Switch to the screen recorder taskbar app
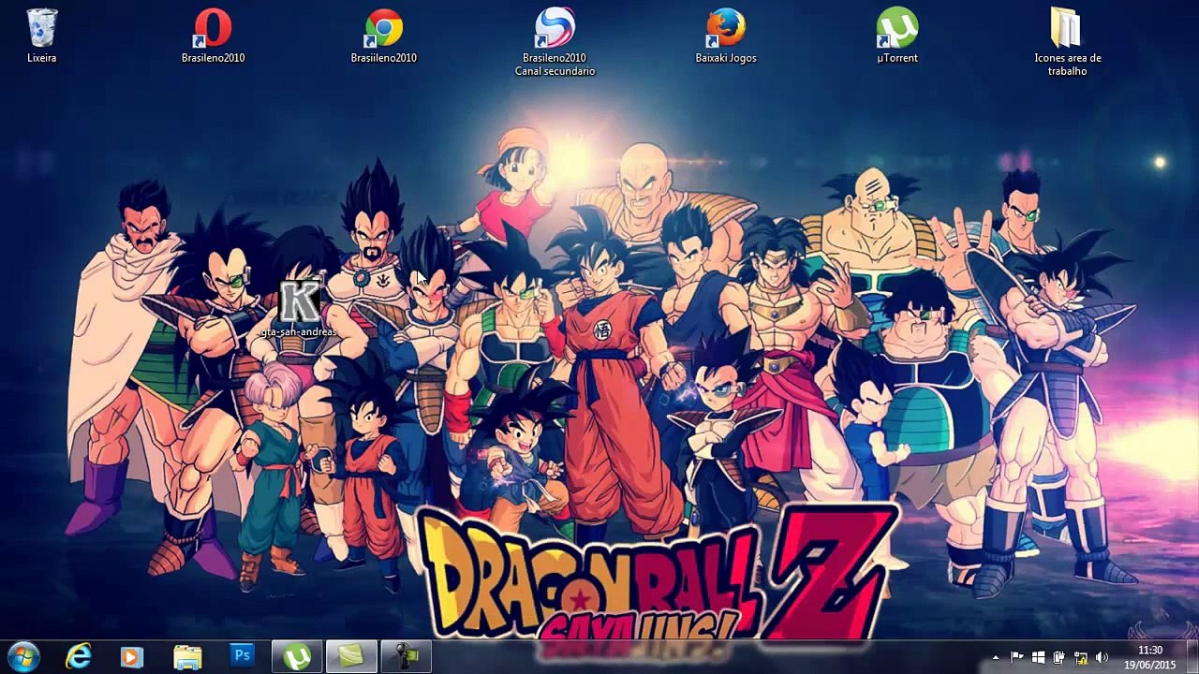 pos(407,656)
